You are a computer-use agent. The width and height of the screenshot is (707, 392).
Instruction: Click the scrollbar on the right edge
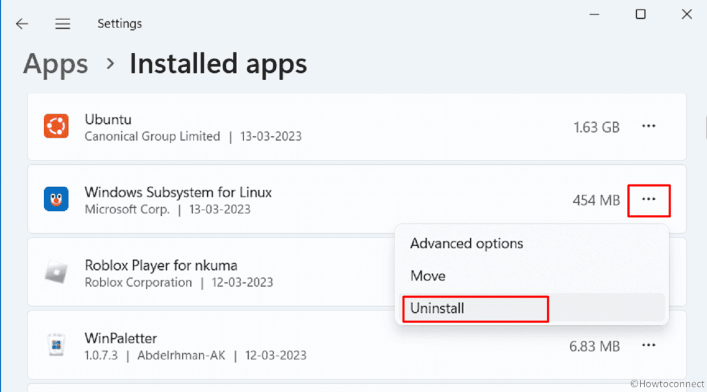click(705, 130)
